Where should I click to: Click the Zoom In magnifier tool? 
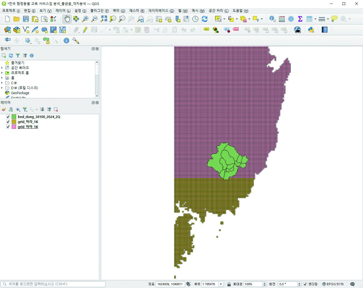(x=85, y=19)
